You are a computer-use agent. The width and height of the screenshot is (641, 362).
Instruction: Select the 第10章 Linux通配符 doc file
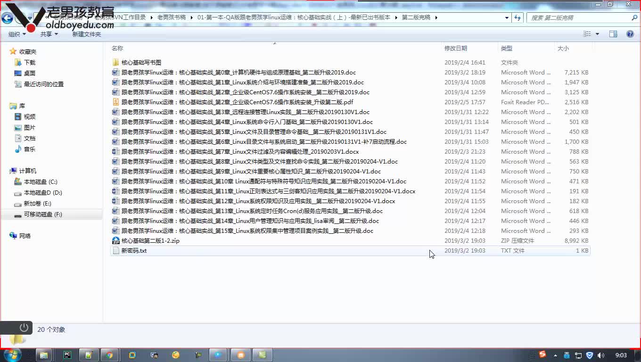264,181
